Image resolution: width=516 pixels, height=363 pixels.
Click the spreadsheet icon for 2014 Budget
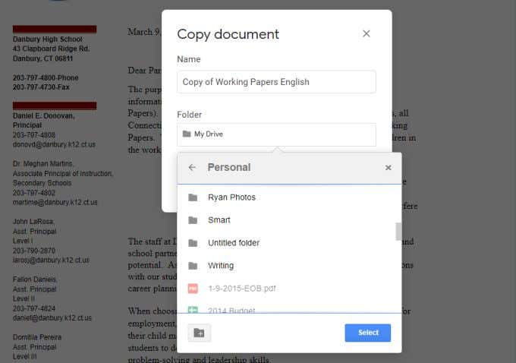tap(193, 310)
